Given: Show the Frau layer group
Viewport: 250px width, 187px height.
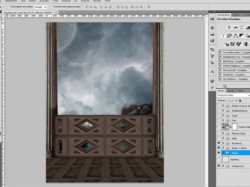Looking at the screenshot, I should tap(219, 121).
